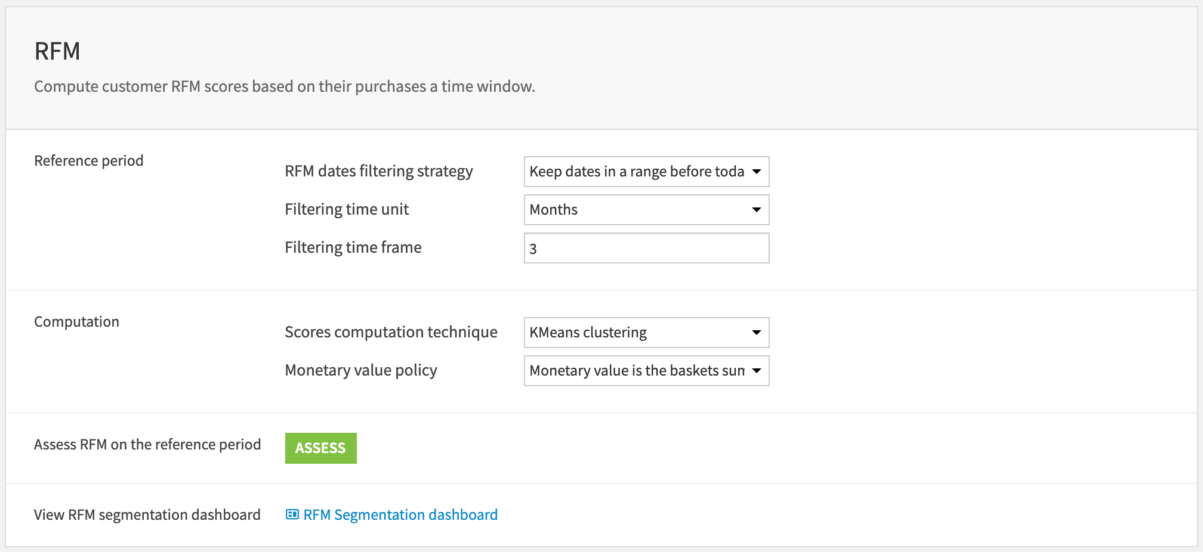Click the caret arrow on RFM dates filtering strategy
1203x552 pixels.
pyautogui.click(x=757, y=172)
